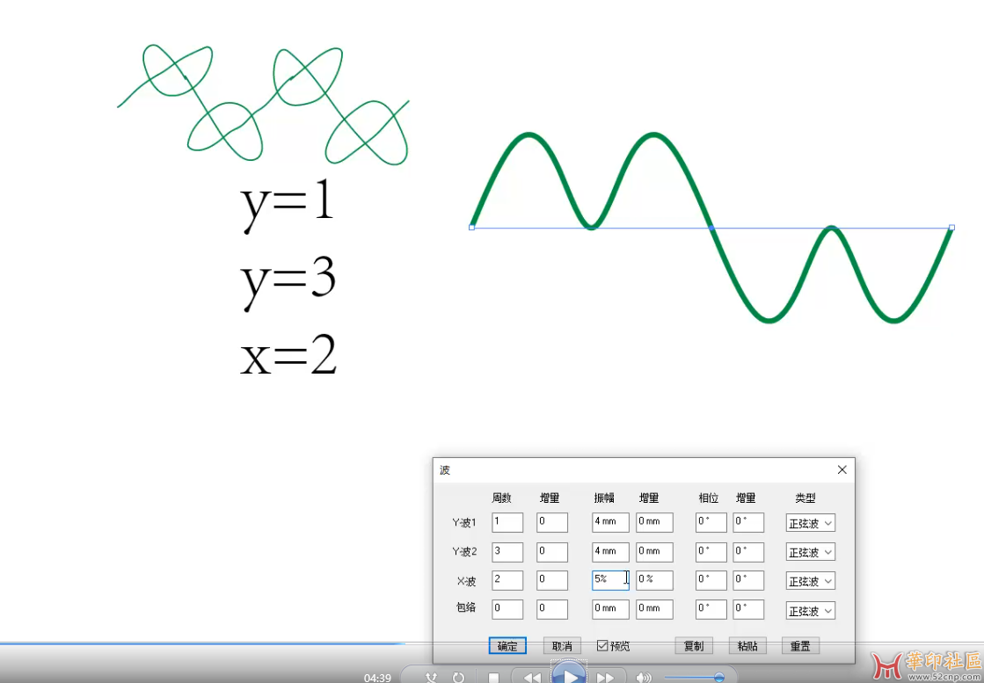Click the Y-波1 周数 input field
Viewport: 984px width, 683px height.
(x=507, y=522)
